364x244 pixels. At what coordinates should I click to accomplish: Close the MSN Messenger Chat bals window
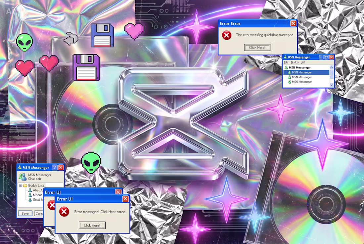point(61,167)
